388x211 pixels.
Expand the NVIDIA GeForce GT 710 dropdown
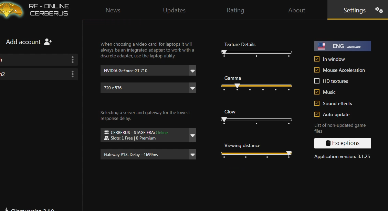coord(192,71)
